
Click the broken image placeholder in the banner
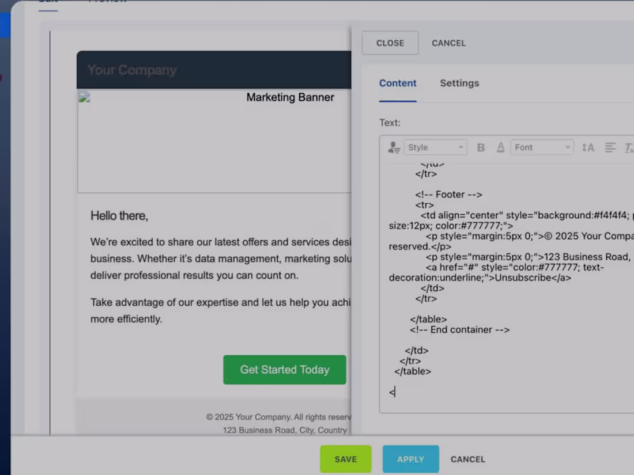click(84, 96)
